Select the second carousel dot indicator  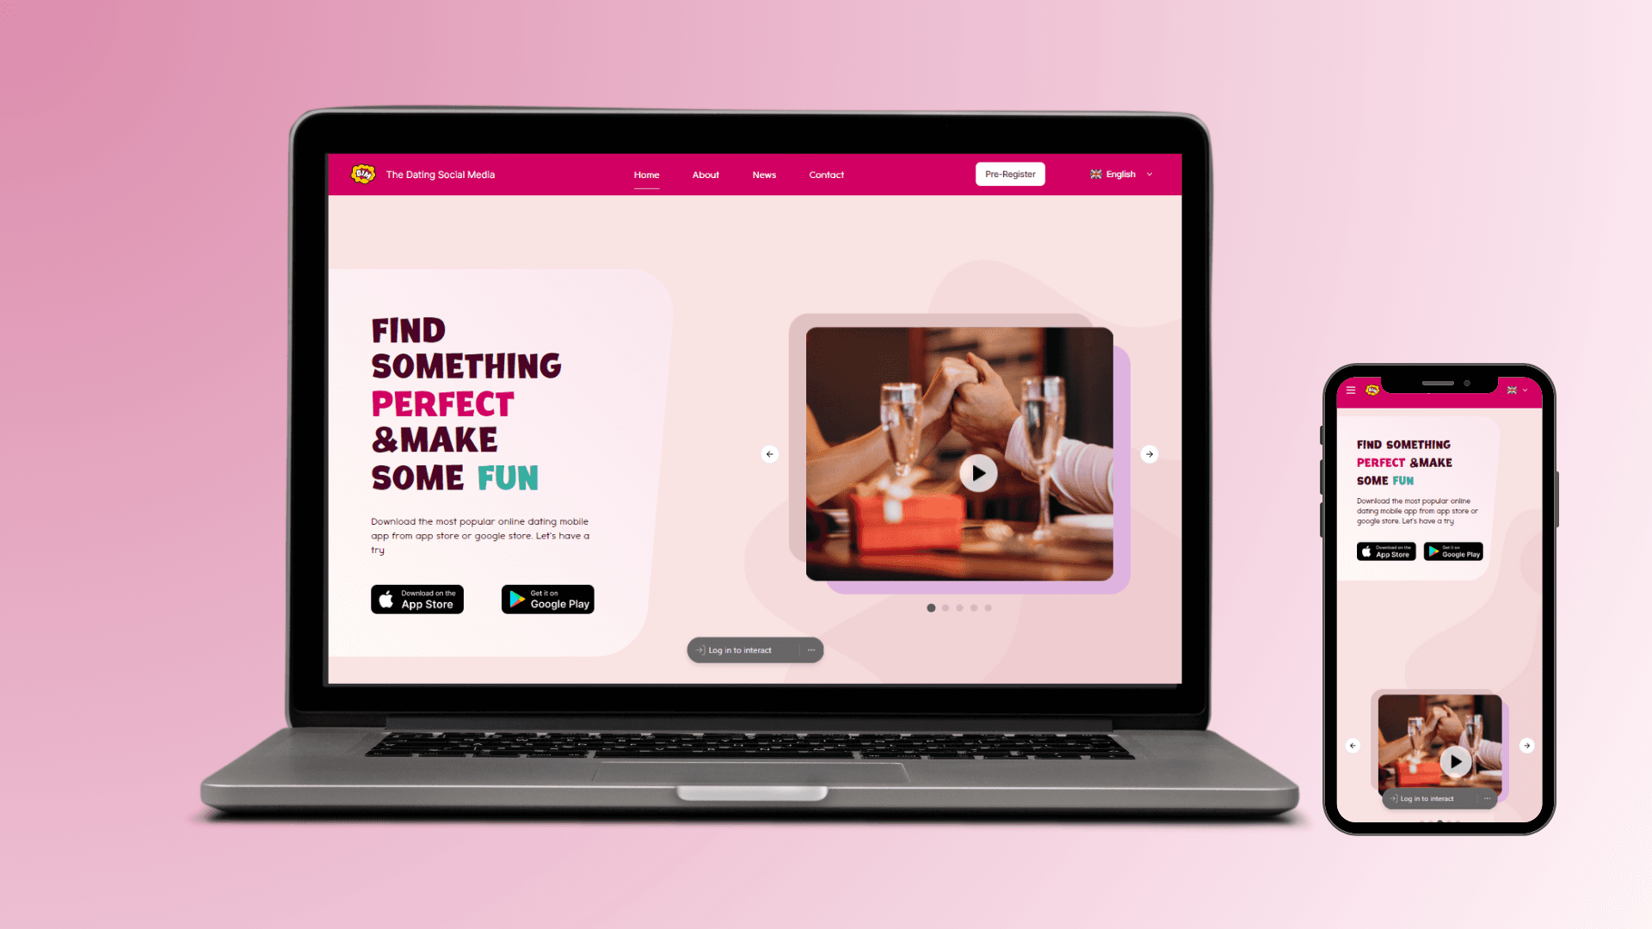[x=945, y=606]
